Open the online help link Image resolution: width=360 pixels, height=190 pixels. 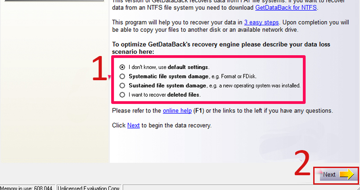pos(177,111)
